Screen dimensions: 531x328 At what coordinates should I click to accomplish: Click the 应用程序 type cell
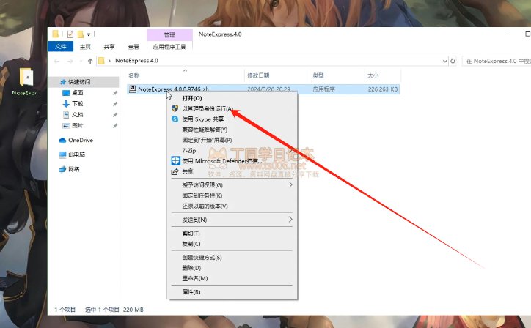coord(323,89)
